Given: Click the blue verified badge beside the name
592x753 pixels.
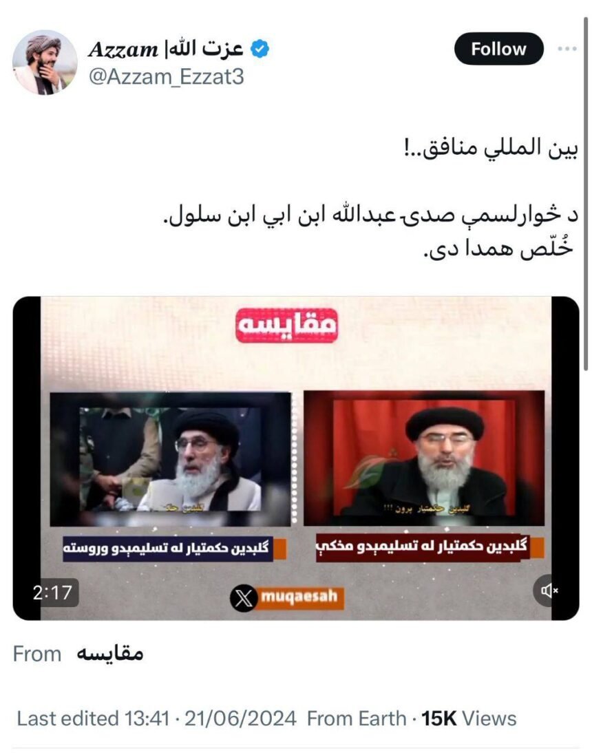Looking at the screenshot, I should 260,49.
